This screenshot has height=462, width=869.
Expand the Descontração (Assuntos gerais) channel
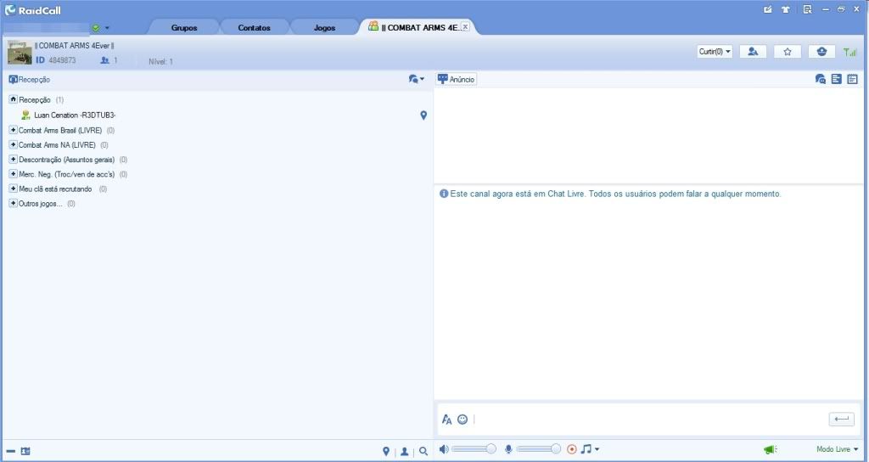click(13, 159)
